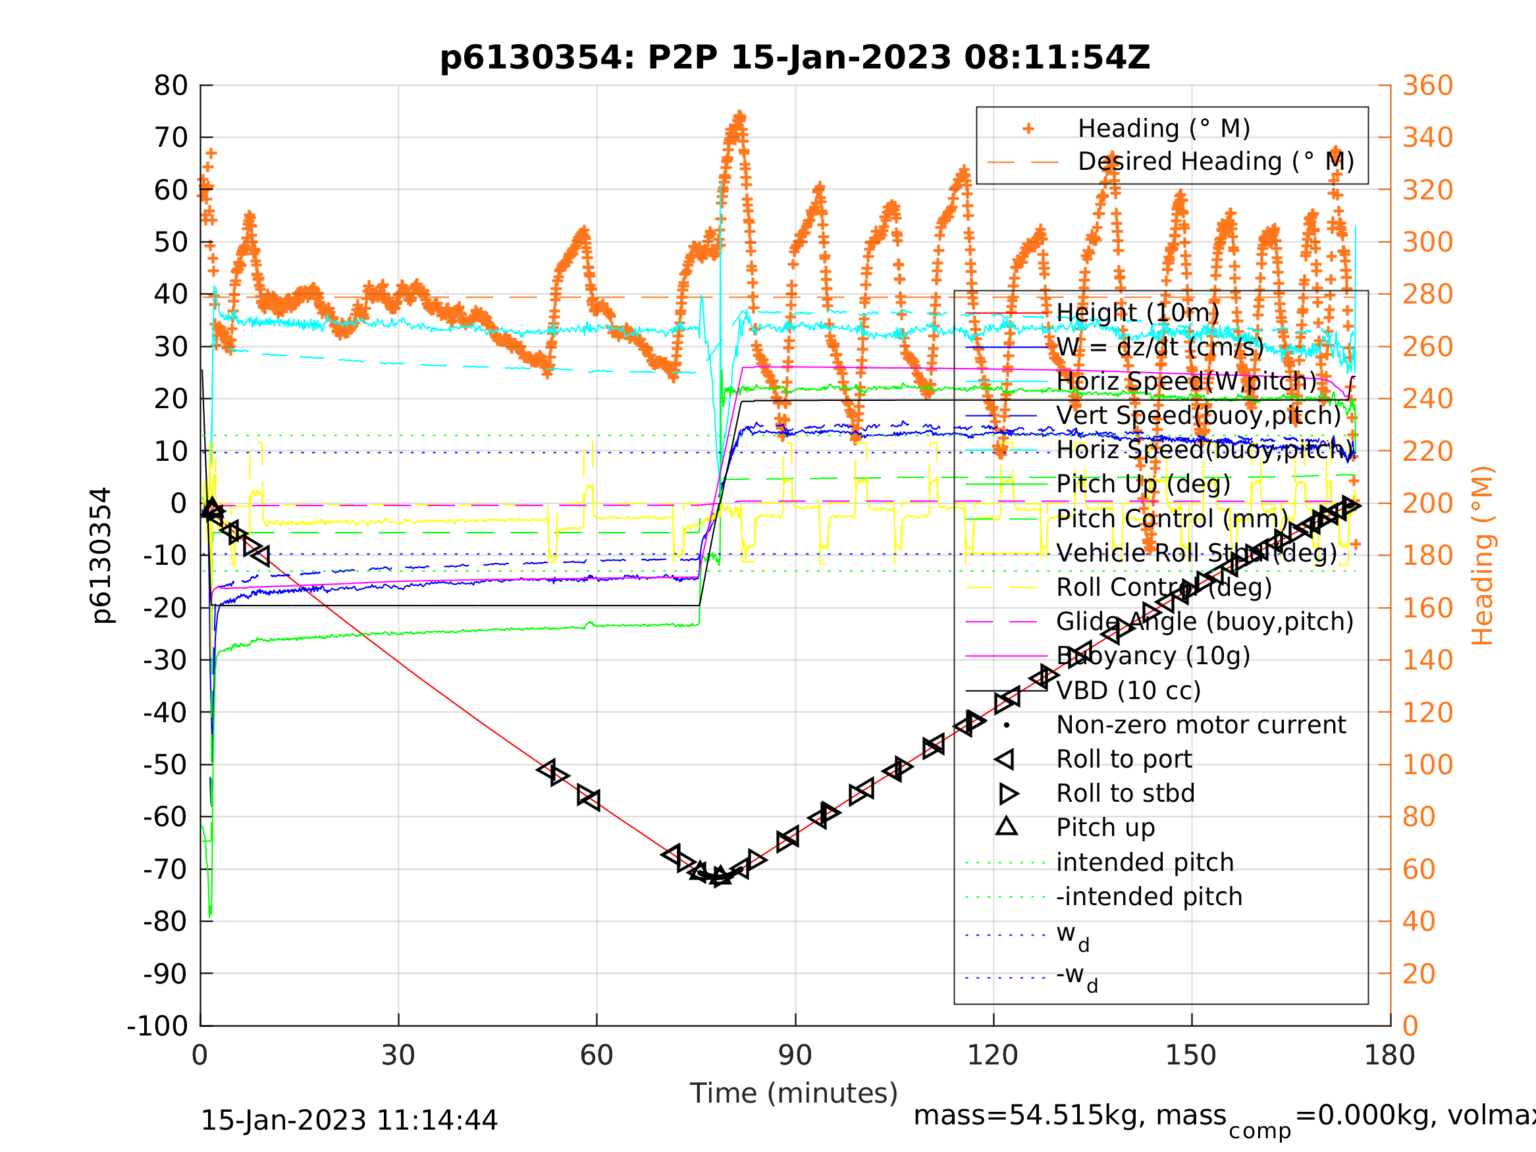The height and width of the screenshot is (1152, 1536).
Task: Click the 'Pitch Up (deg)' legend label
Action: tap(1143, 484)
